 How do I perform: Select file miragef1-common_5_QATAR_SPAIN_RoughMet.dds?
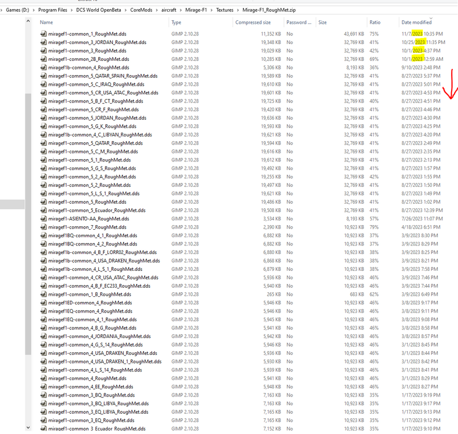(x=103, y=76)
